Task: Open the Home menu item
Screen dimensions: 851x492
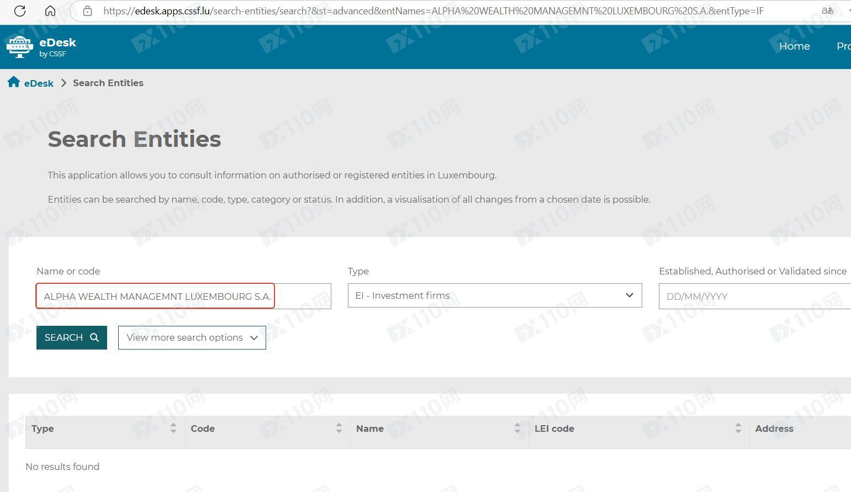Action: pyautogui.click(x=794, y=46)
